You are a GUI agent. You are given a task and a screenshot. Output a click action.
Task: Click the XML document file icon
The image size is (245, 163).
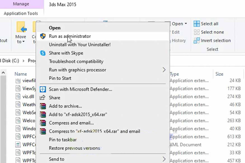[x=18, y=145]
